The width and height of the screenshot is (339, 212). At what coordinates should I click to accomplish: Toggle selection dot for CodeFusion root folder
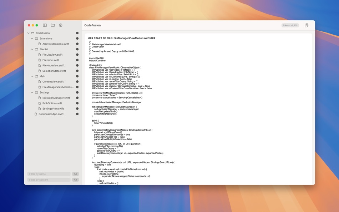click(77, 33)
